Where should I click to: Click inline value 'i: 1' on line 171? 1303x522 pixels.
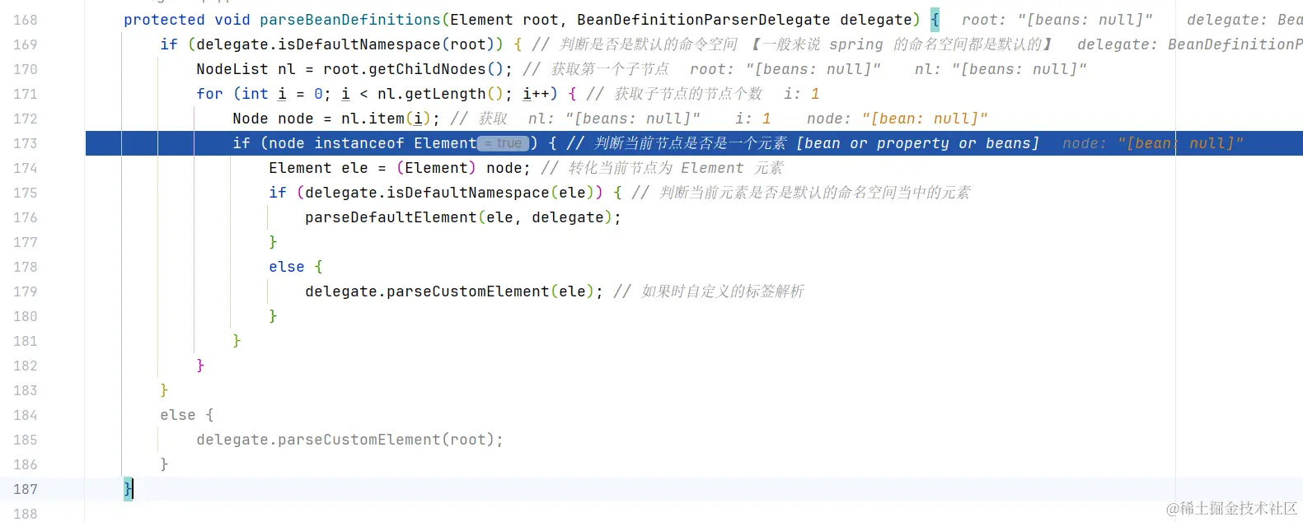pyautogui.click(x=801, y=94)
